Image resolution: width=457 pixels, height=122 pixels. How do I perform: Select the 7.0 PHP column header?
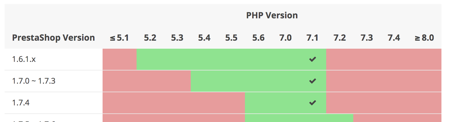click(x=286, y=38)
